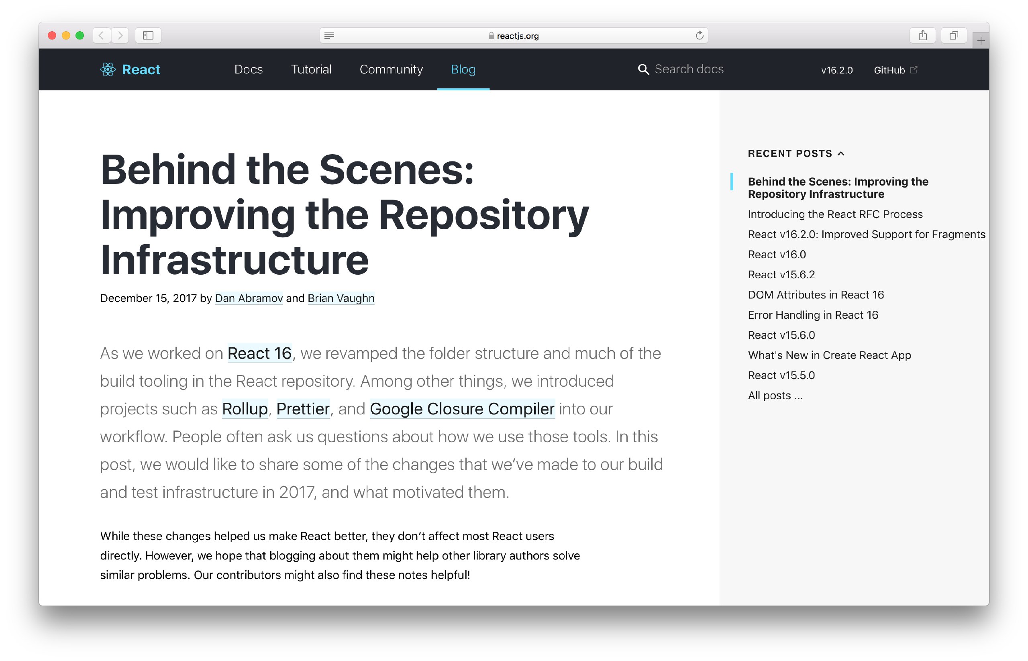The height and width of the screenshot is (661, 1028).
Task: Click the article title heading
Action: click(344, 214)
